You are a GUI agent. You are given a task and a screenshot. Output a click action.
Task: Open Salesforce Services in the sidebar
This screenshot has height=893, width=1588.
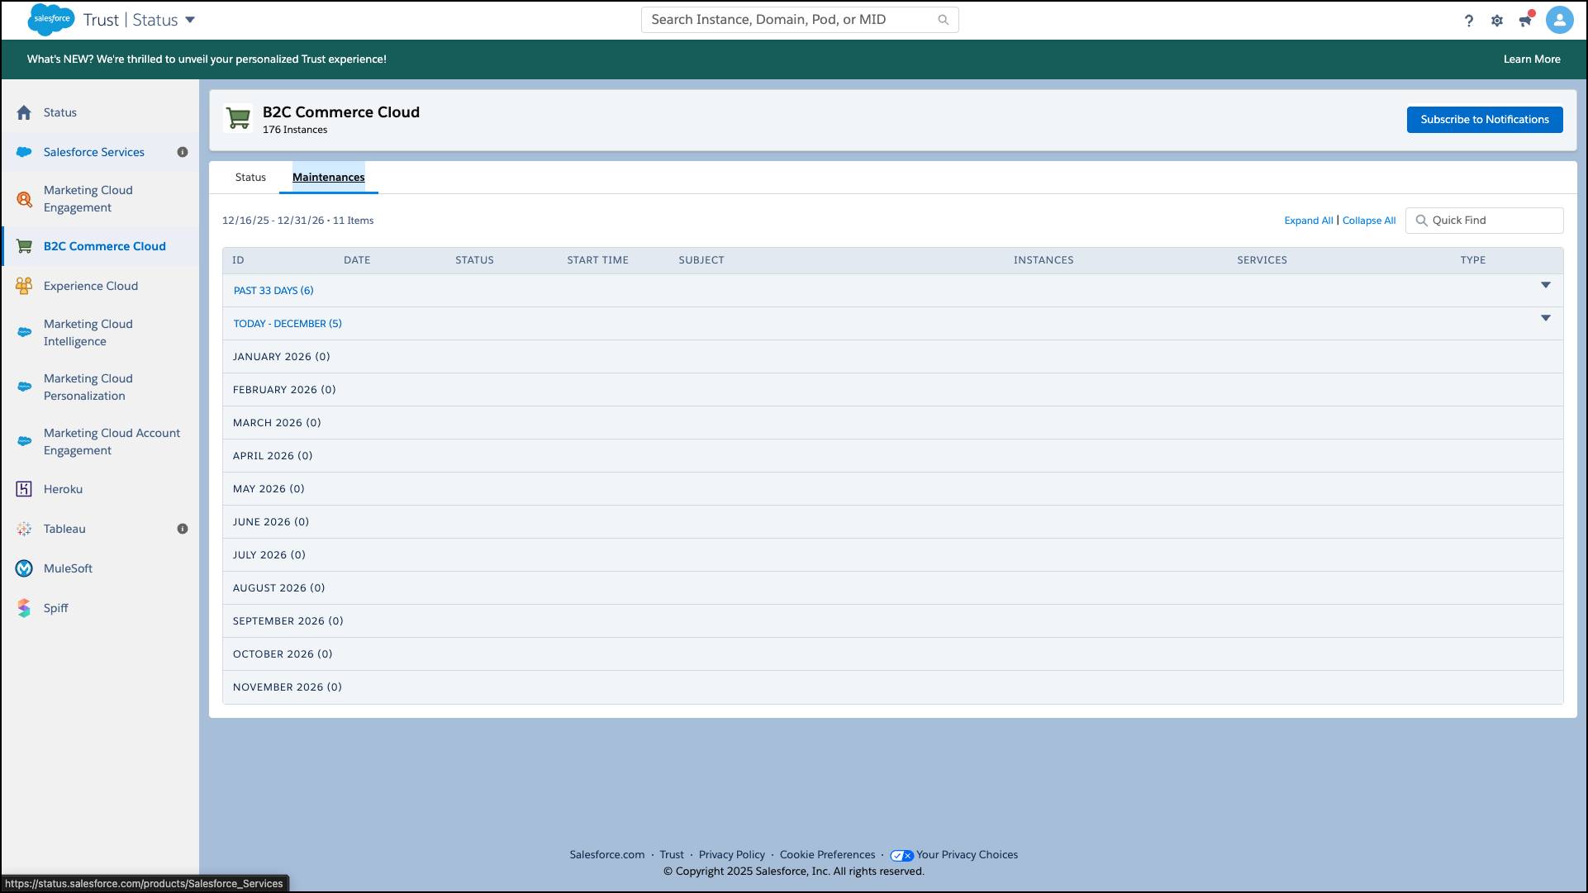pos(94,152)
